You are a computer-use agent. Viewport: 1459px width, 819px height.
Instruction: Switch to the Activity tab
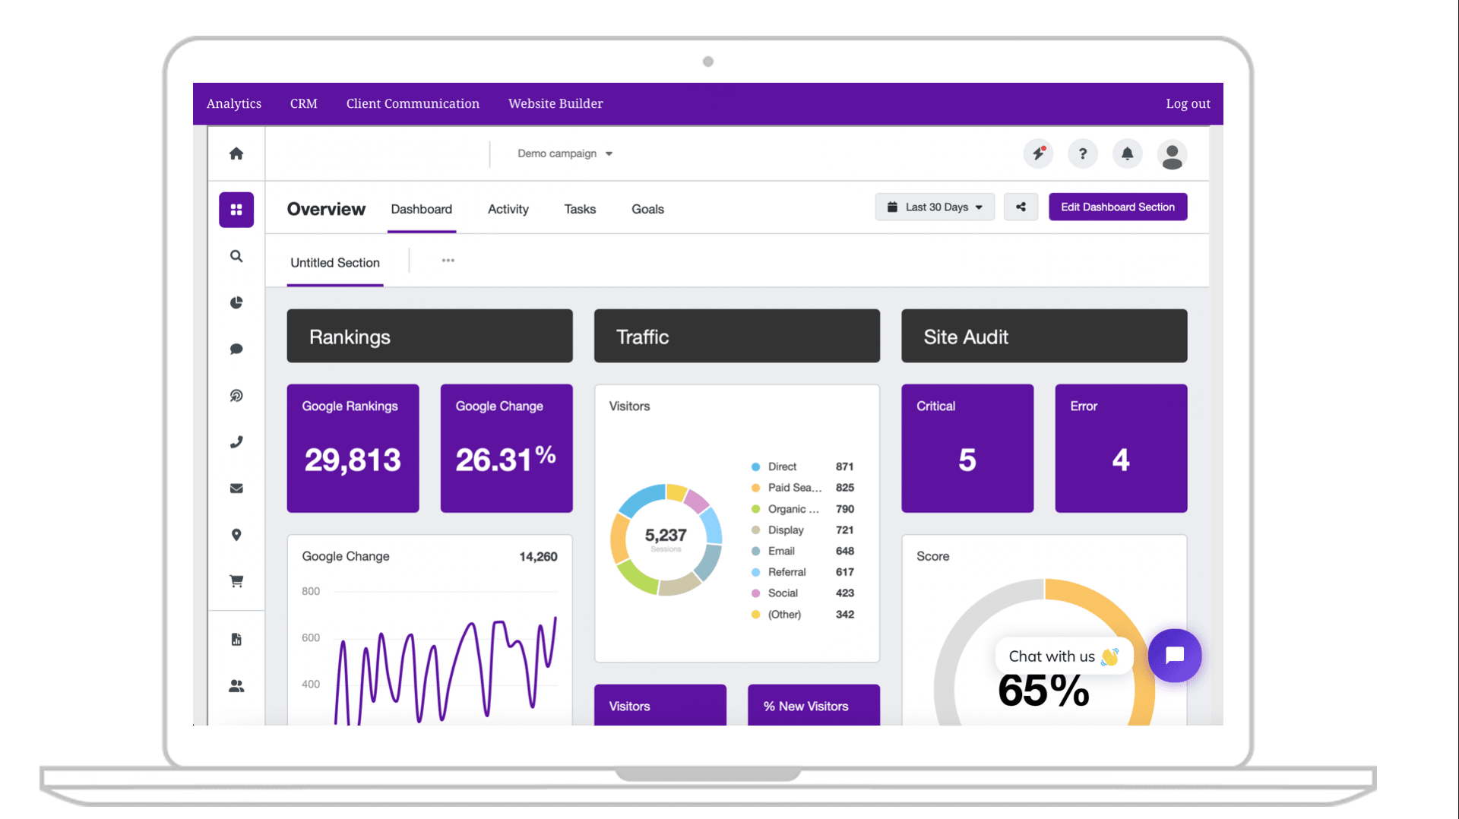coord(508,209)
